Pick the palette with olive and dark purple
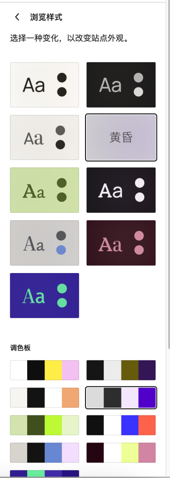 pyautogui.click(x=121, y=370)
